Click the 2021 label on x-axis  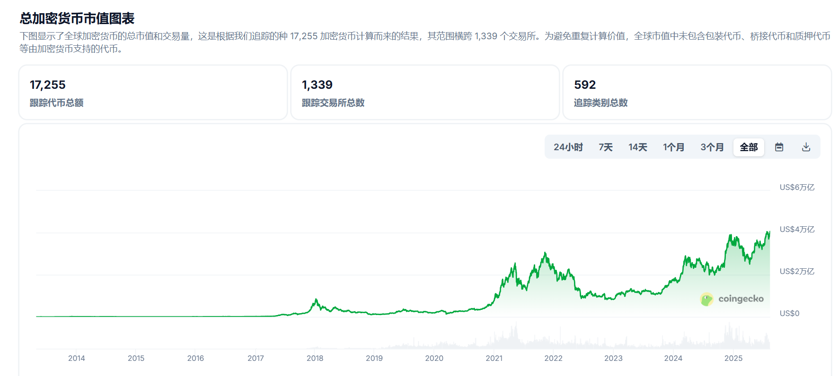pyautogui.click(x=494, y=359)
